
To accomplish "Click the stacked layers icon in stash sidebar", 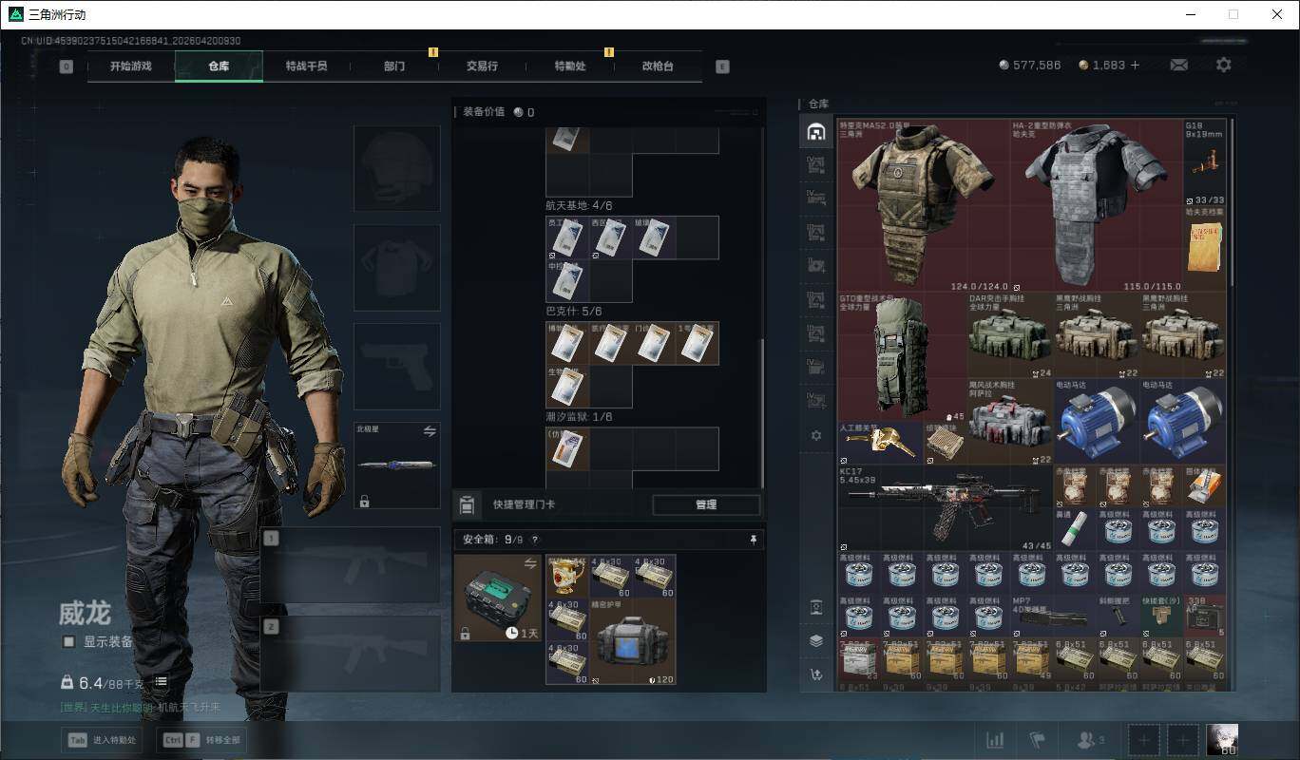I will [x=815, y=640].
